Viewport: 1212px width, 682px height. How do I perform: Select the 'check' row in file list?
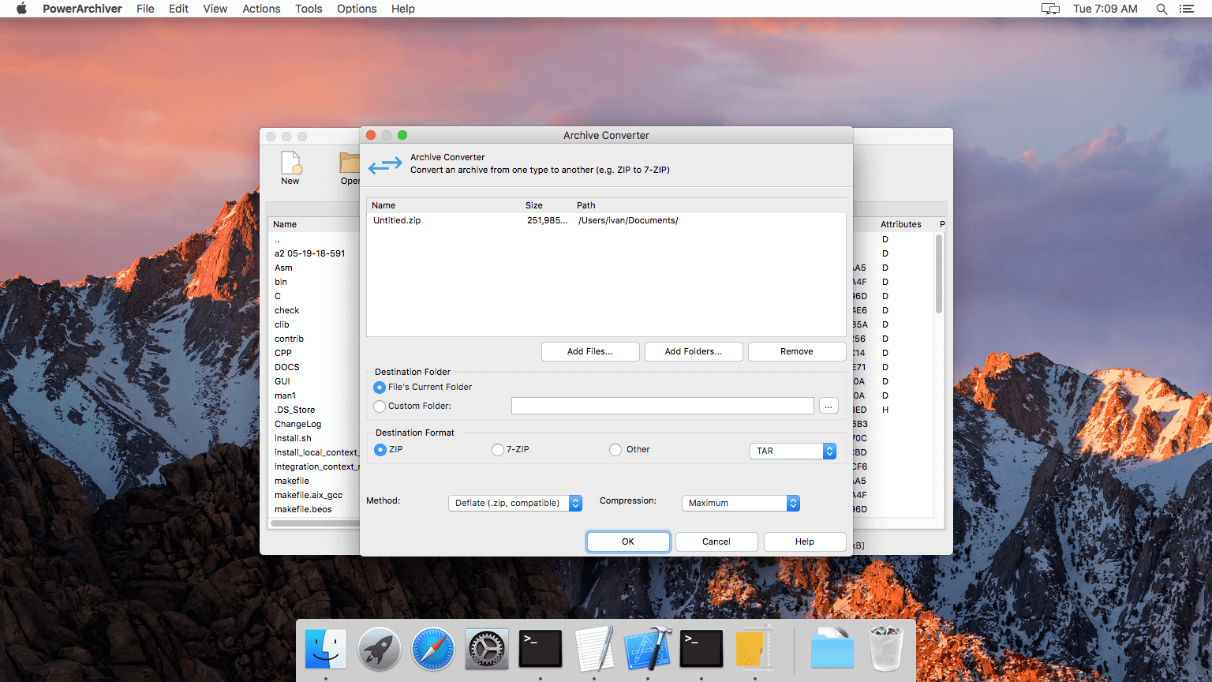pos(287,311)
